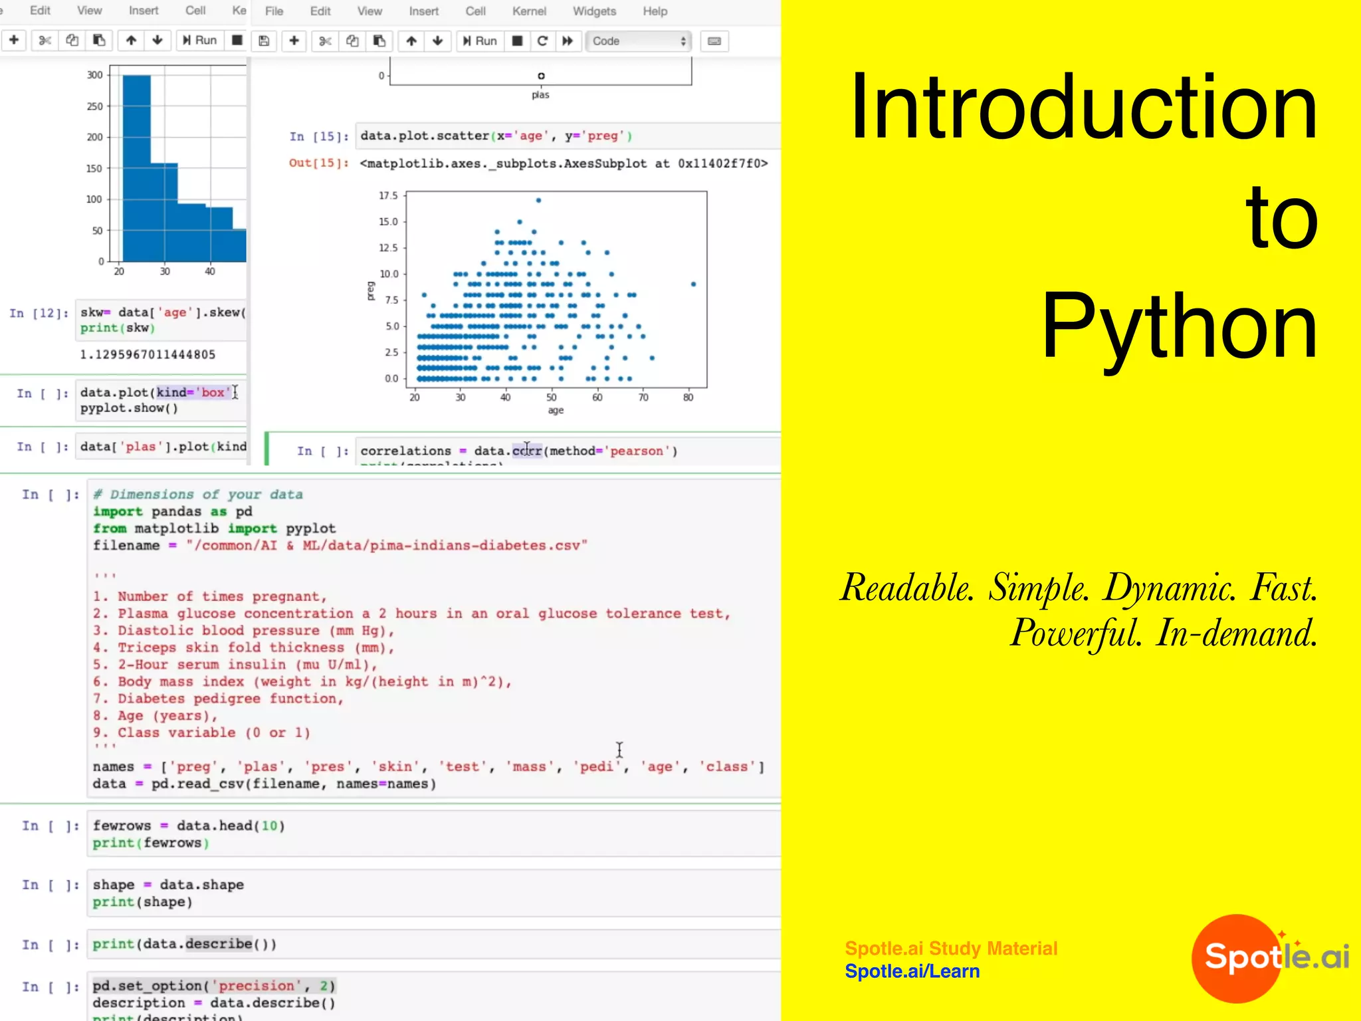Open the keyboard command palette icon

coord(714,41)
